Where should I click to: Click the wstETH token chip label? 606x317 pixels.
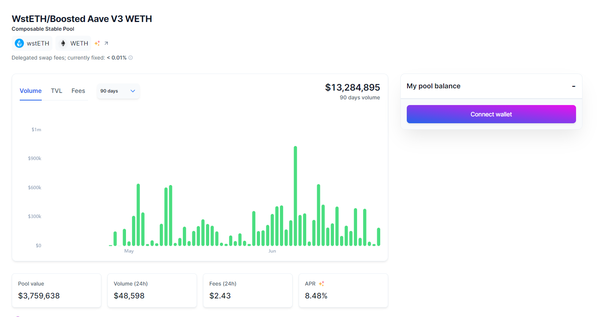coord(38,43)
